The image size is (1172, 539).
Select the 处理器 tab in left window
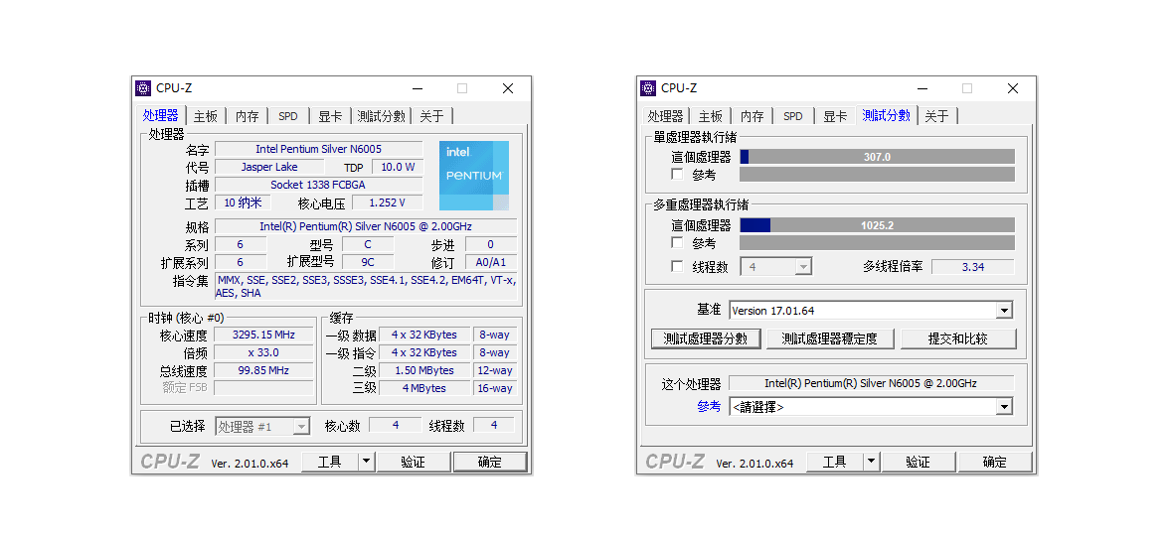161,115
